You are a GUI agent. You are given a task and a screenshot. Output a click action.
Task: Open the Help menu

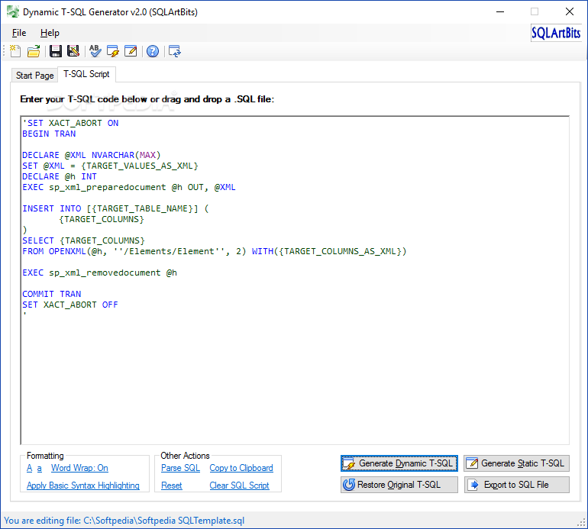(50, 33)
